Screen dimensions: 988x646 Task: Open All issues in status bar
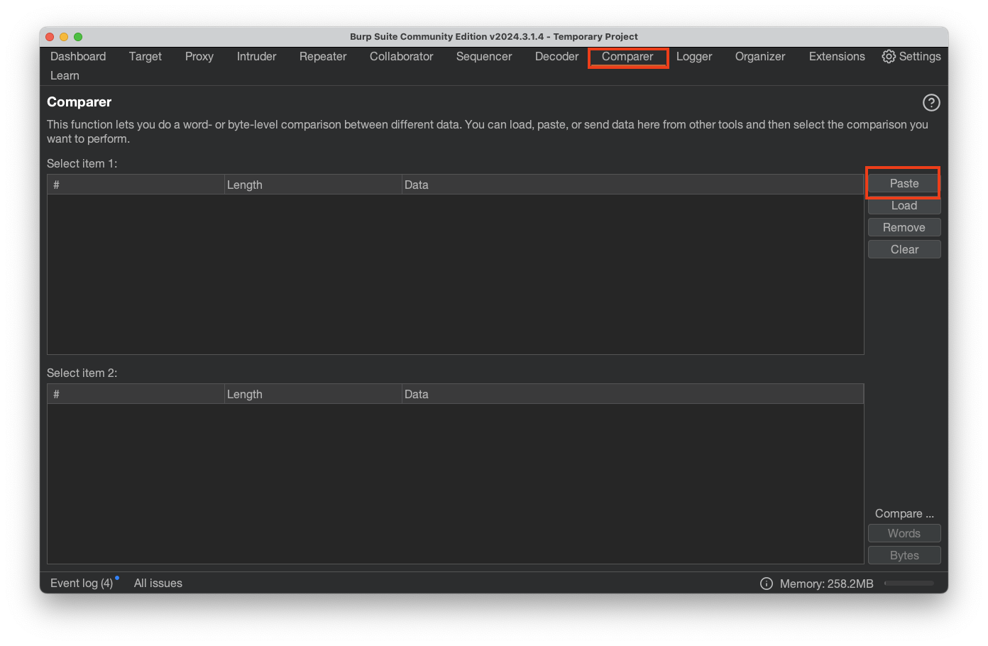[x=158, y=583]
